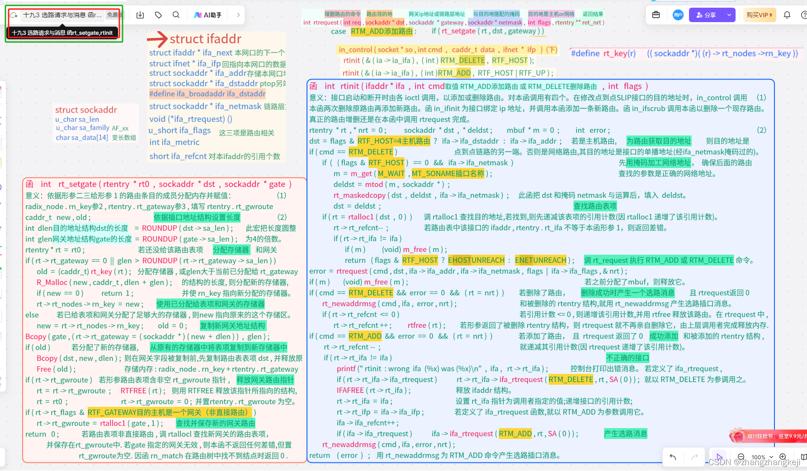Open the dropdown arrow beside 分享
This screenshot has width=807, height=471.
click(729, 15)
